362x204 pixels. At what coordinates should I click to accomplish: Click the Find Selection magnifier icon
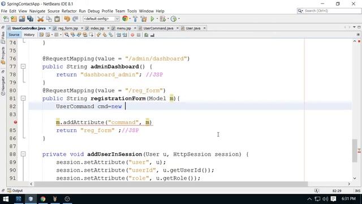point(67,35)
